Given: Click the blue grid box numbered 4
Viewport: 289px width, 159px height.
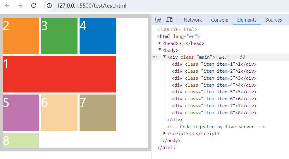Looking at the screenshot, I should 98,36.
